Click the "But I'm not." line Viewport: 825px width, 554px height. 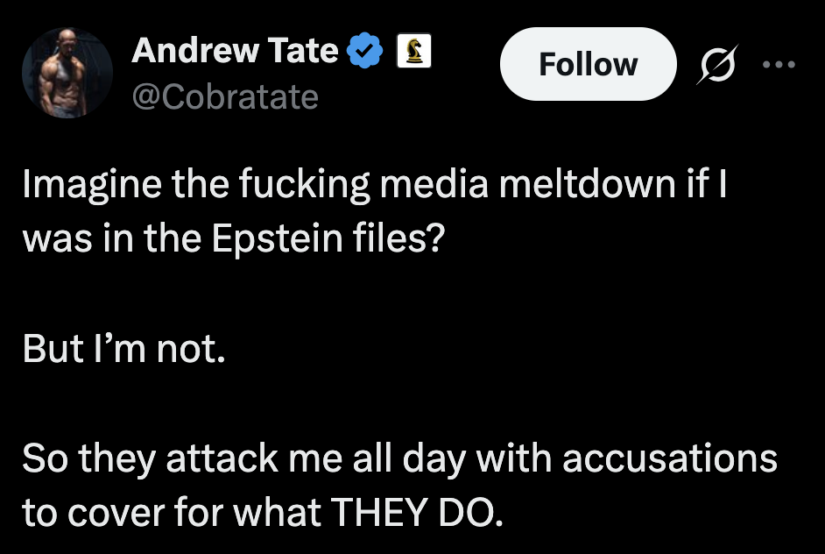point(124,348)
